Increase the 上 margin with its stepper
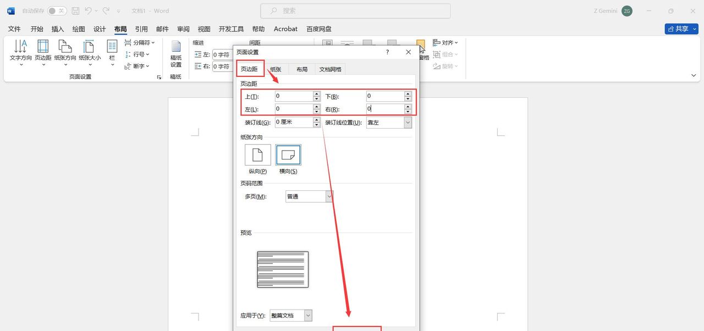The width and height of the screenshot is (704, 331). click(316, 93)
